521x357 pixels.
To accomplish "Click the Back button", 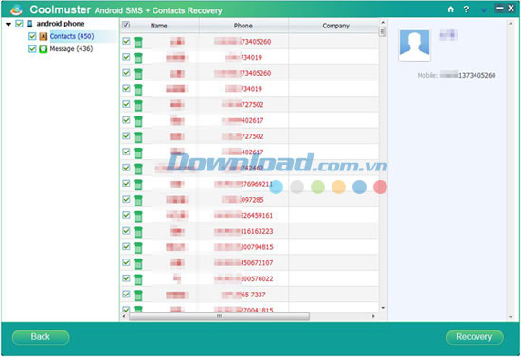I will pos(41,337).
